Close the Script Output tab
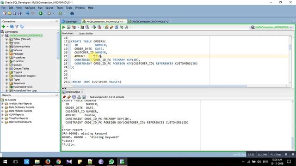Viewport: 296px width, 166px height. point(82,92)
